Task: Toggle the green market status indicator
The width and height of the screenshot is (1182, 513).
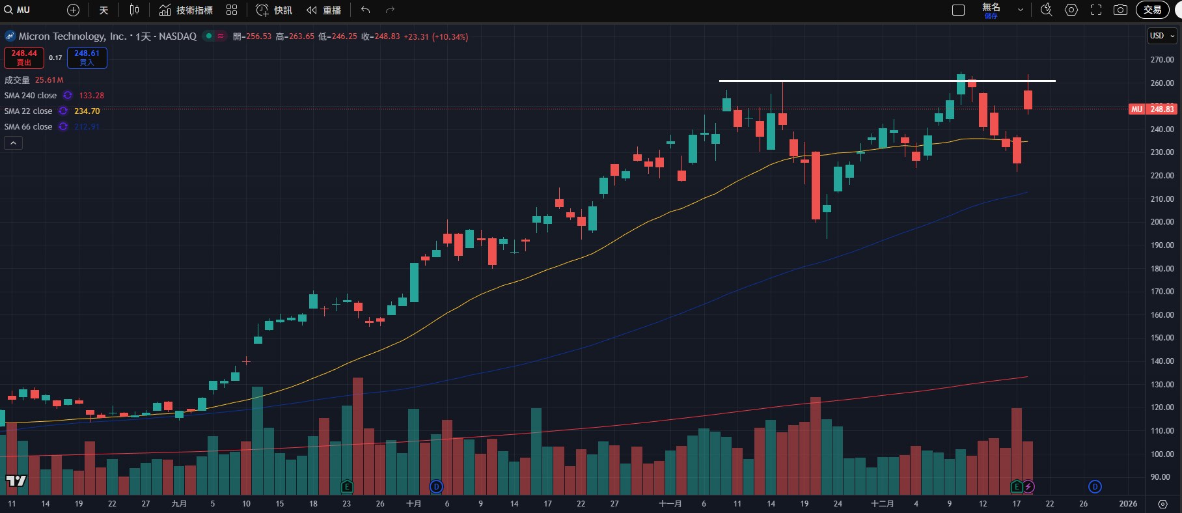Action: click(x=208, y=36)
